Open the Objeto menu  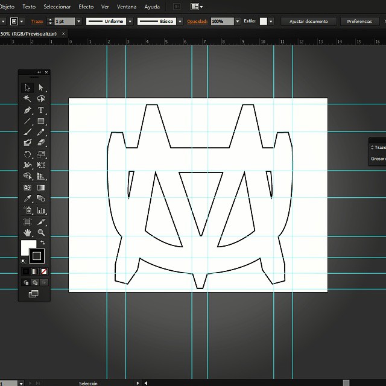point(7,7)
